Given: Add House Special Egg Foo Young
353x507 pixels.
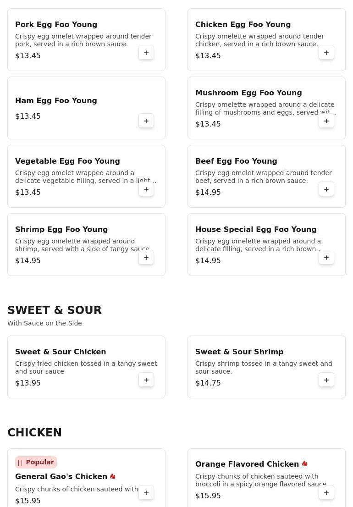Looking at the screenshot, I should point(326,258).
